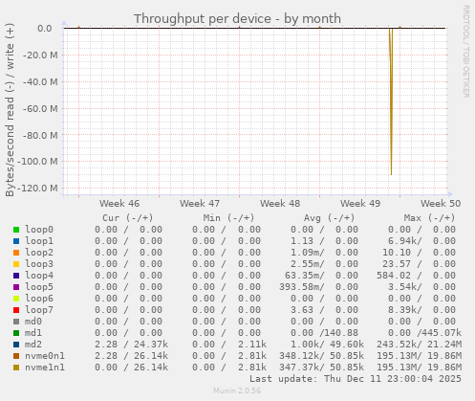Click the loop3 yellow color swatch

16,264
